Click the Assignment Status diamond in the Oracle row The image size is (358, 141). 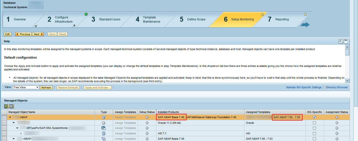point(337,123)
